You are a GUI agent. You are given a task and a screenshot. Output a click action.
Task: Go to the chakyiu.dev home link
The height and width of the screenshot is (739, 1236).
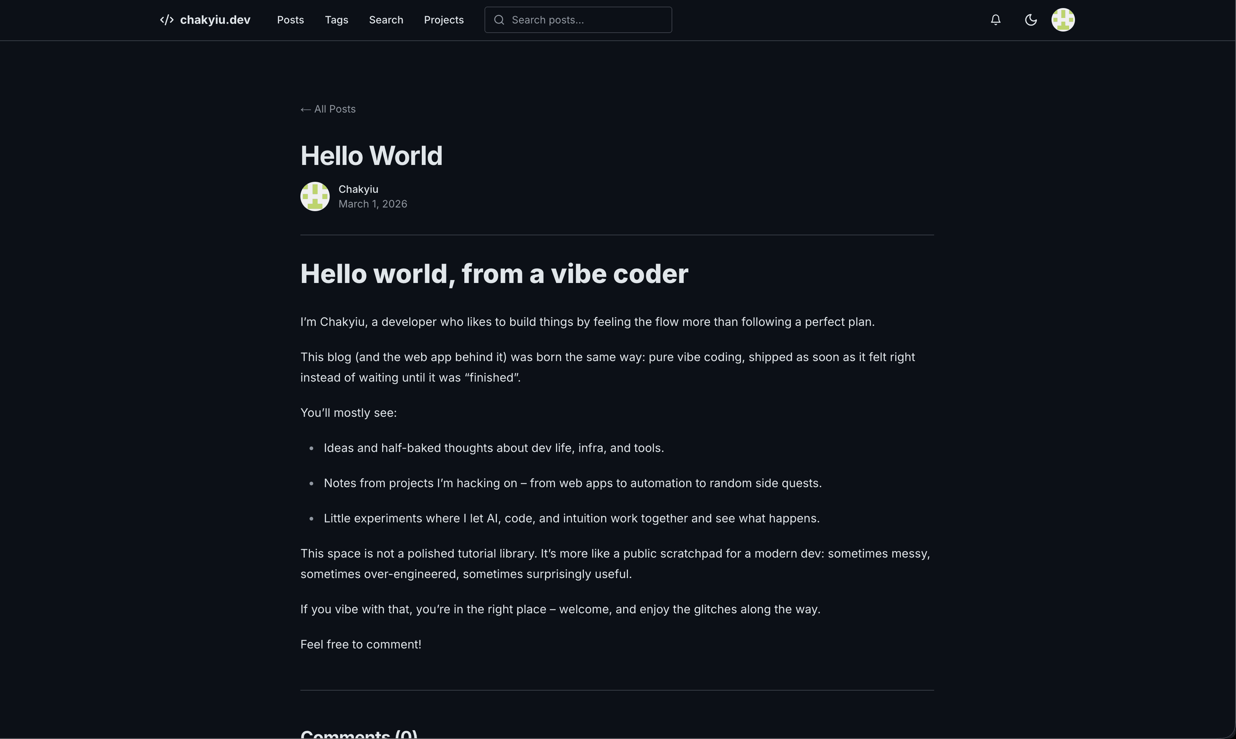215,20
